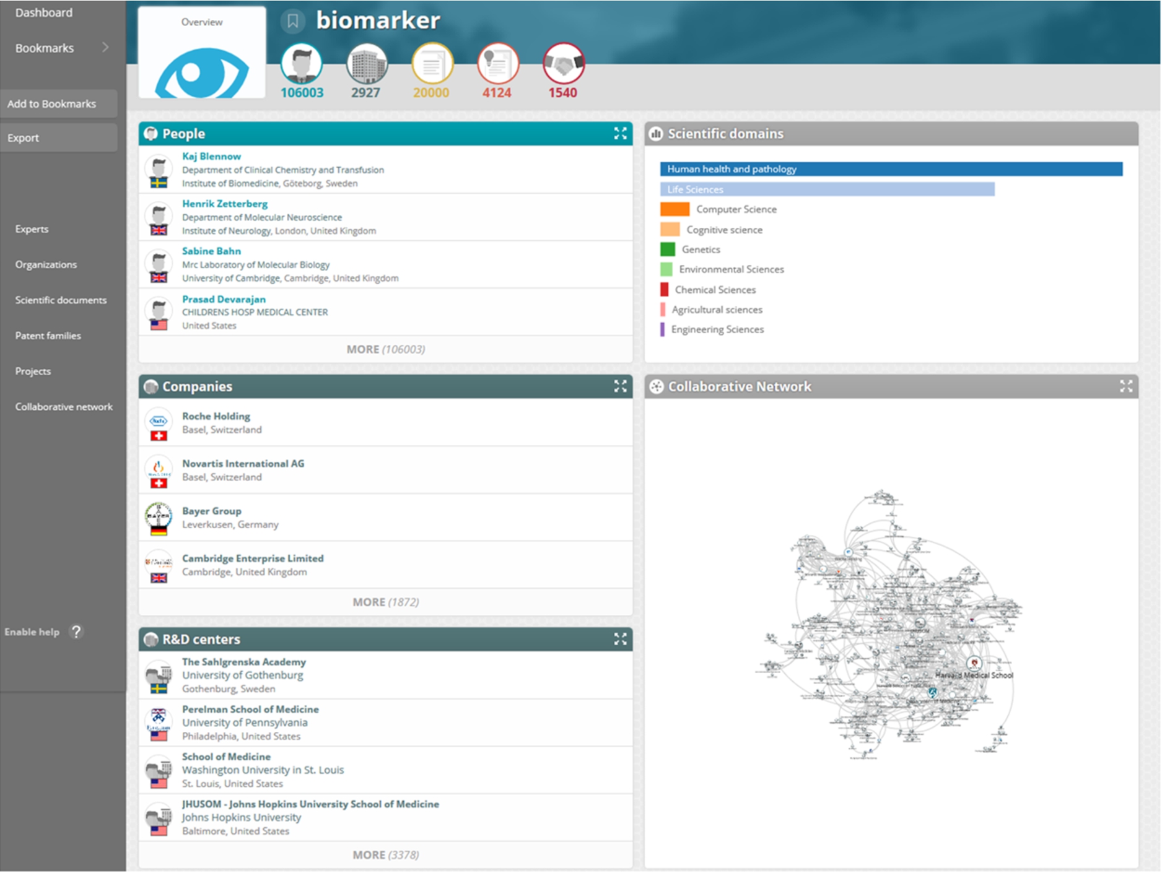Open the projects handshake icon showing 1540
The image size is (1162, 873).
pos(563,64)
